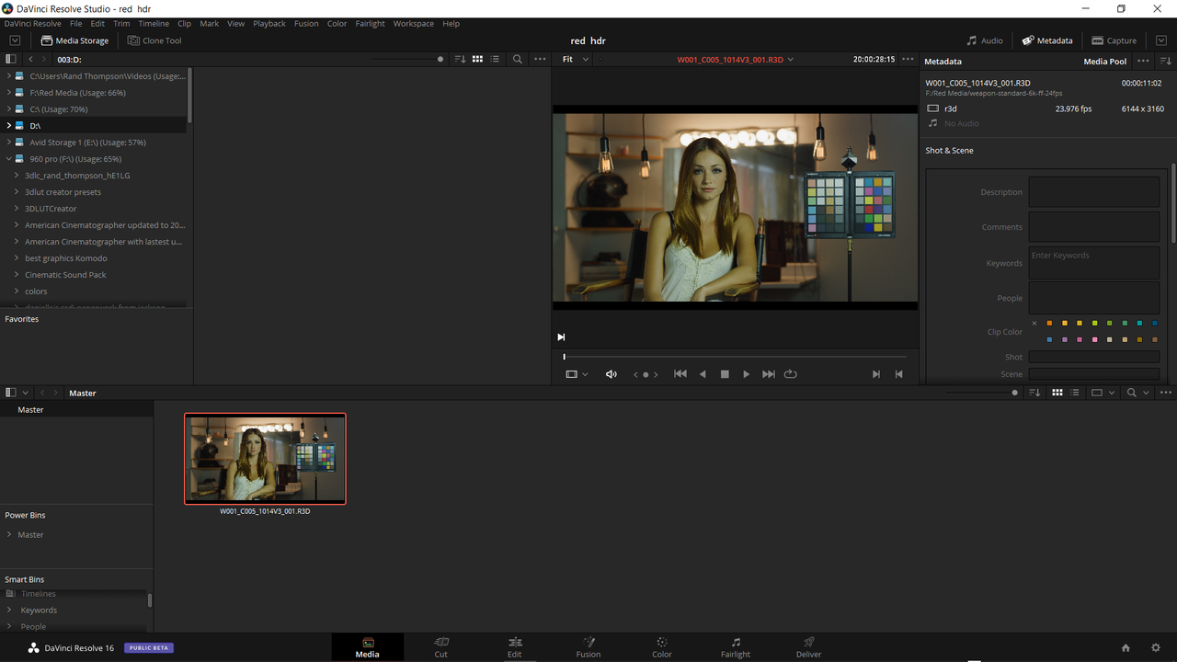
Task: Select the W001_C005_1014V3_001.R3D clip thumbnail
Action: coord(265,458)
